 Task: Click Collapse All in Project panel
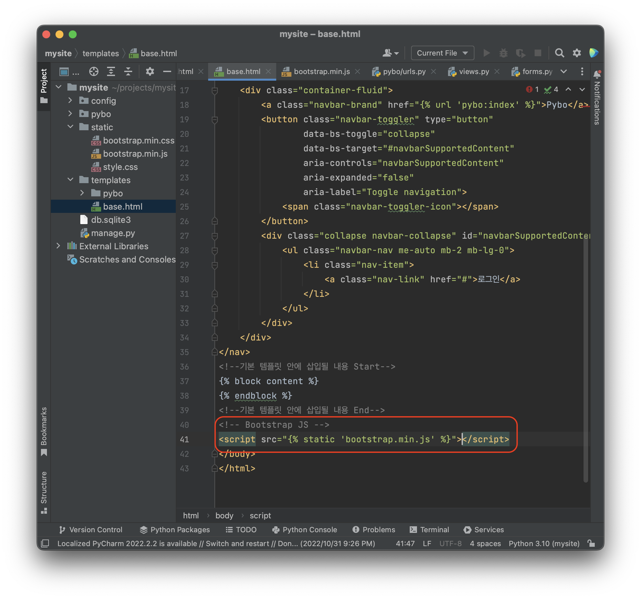(128, 71)
